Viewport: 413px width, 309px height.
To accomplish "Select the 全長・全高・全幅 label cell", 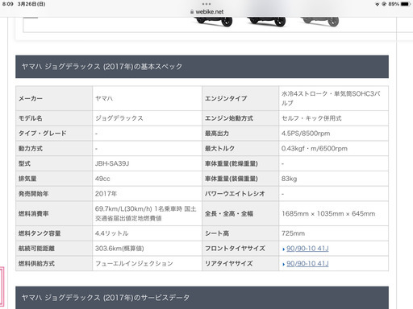I will pyautogui.click(x=240, y=214).
